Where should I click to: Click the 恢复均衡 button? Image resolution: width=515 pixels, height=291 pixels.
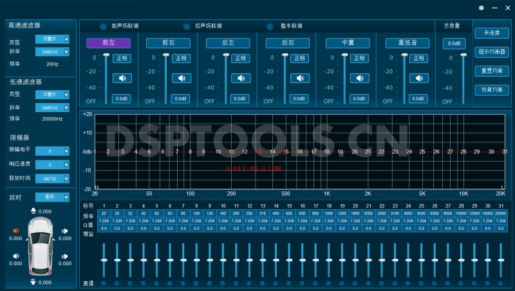click(x=492, y=89)
